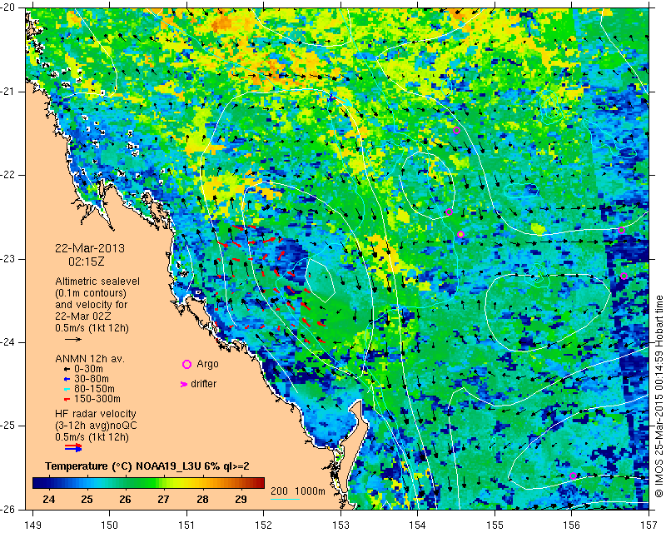Click the '22-Mar 02Z' legend text
666x533 pixels.
pos(82,316)
